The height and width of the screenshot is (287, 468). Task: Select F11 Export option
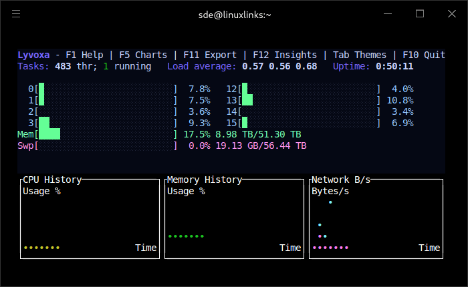[208, 55]
